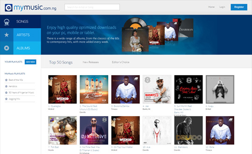
Task: Switch to the Top 50 Songs tab
Action: tap(61, 62)
